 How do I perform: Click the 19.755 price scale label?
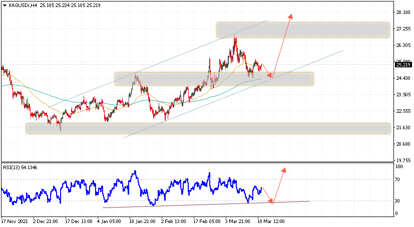point(403,161)
